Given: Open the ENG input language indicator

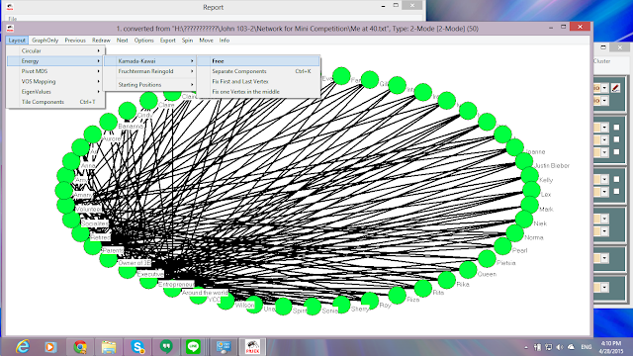Looking at the screenshot, I should tap(587, 347).
